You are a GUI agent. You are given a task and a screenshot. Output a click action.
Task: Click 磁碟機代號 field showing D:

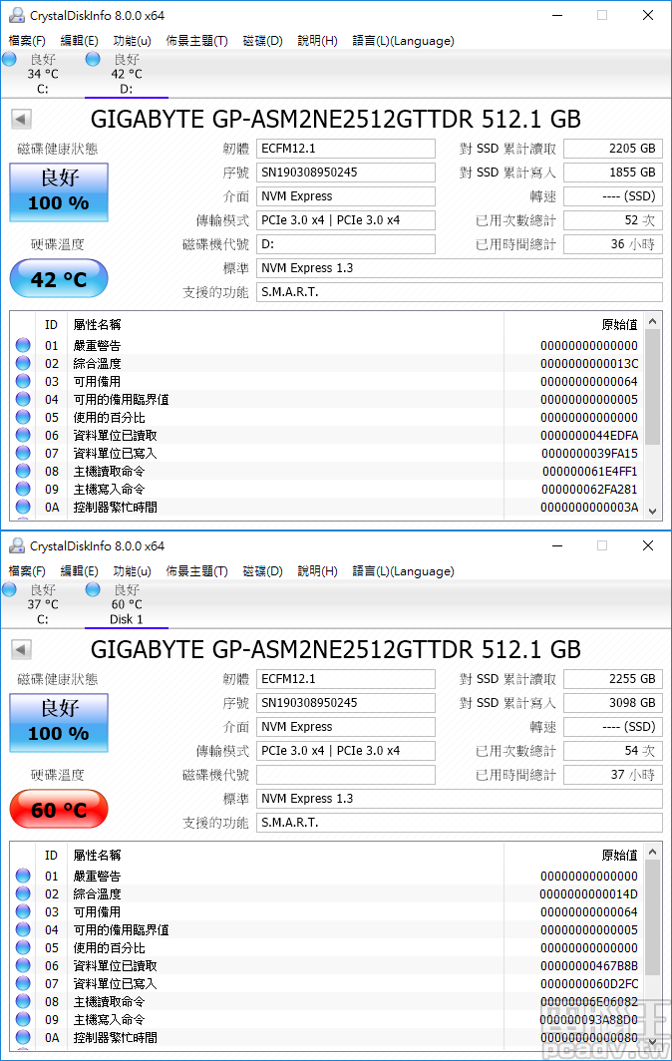(x=345, y=243)
